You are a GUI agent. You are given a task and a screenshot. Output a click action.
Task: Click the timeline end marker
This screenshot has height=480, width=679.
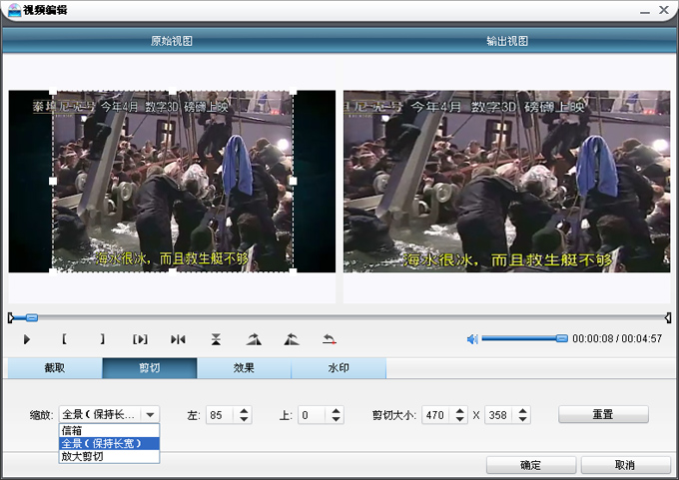[x=668, y=318]
